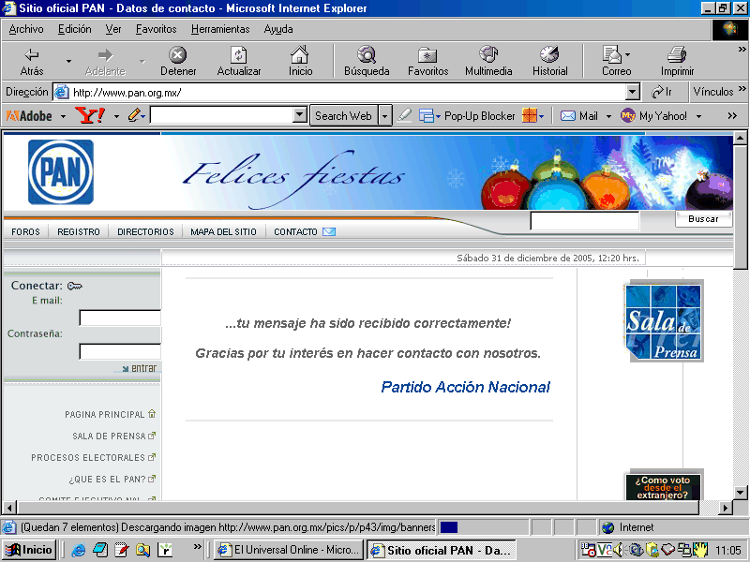Image resolution: width=750 pixels, height=562 pixels.
Task: Open the Herramientas menu
Action: click(220, 29)
